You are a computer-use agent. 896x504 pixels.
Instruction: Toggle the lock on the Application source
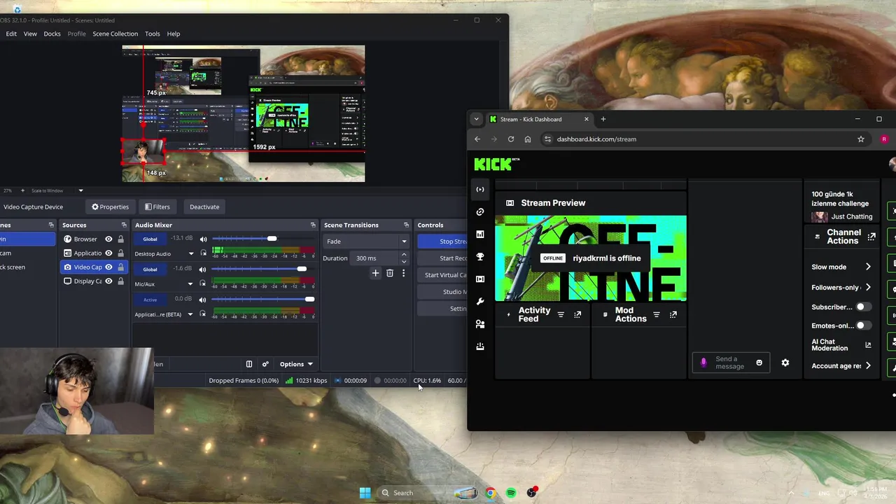pos(120,253)
